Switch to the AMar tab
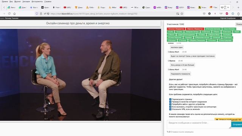Screen dimensions: 242x136 pyautogui.click(x=113, y=8)
